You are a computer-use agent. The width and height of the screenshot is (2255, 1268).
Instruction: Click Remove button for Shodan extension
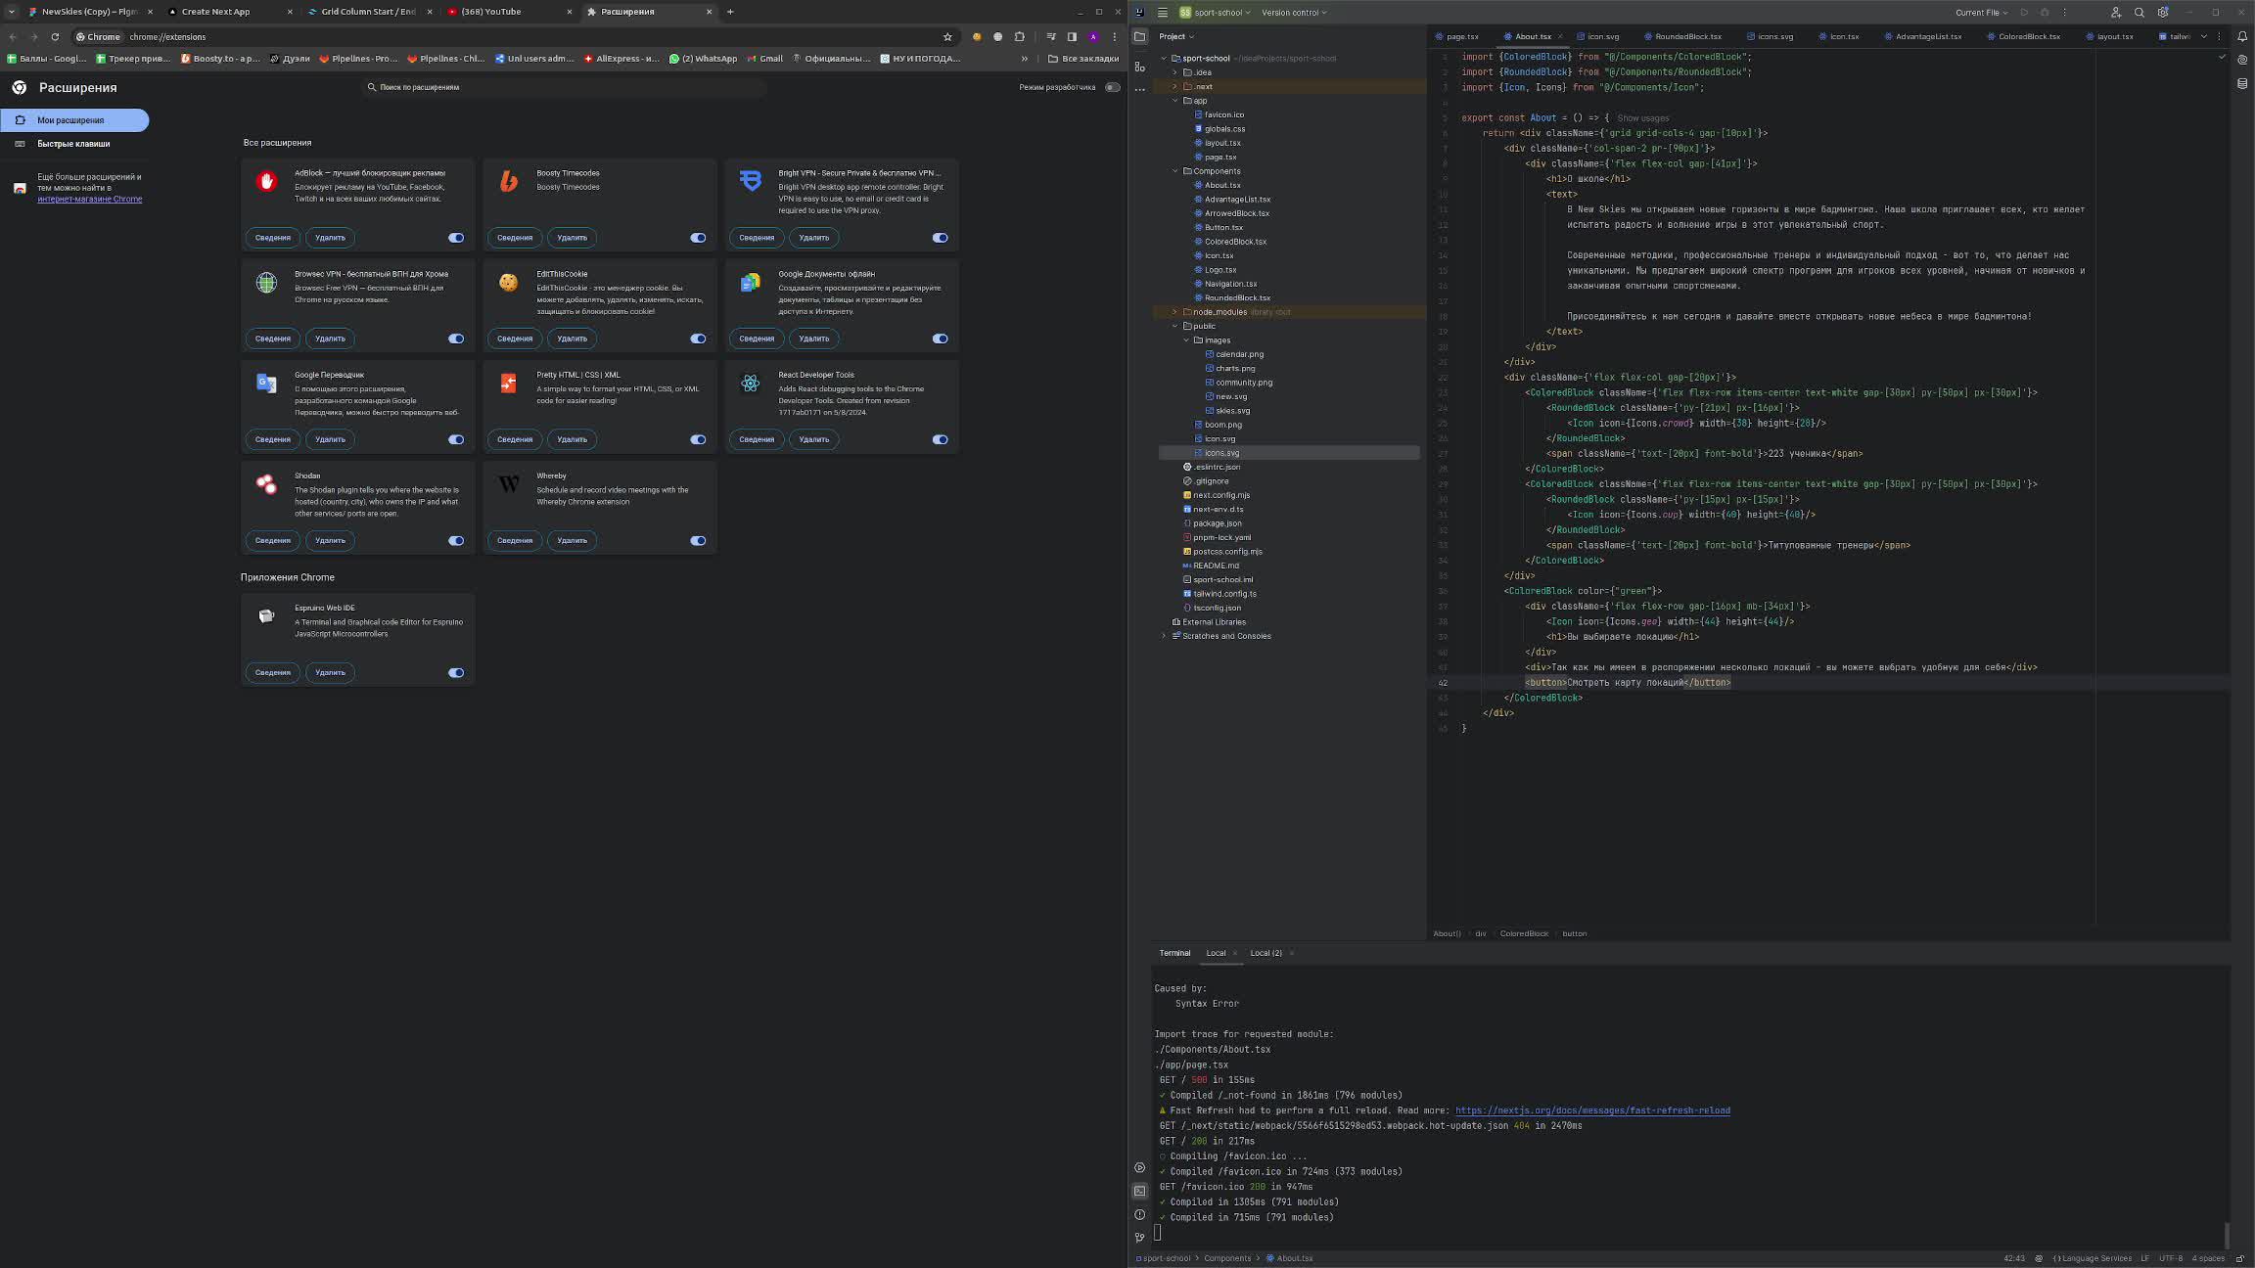(x=330, y=540)
